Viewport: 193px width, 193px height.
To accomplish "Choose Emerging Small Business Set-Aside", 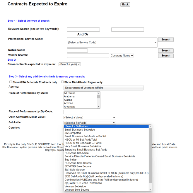I will [x=106, y=150].
